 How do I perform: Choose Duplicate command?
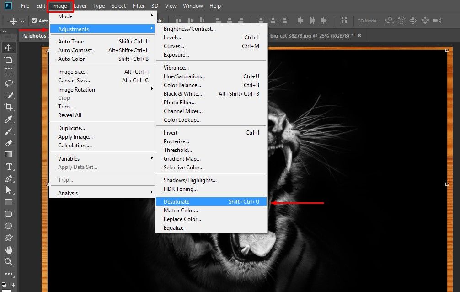pyautogui.click(x=102, y=128)
